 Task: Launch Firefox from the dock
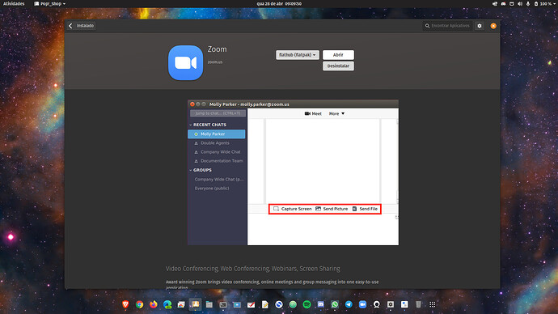(154, 304)
